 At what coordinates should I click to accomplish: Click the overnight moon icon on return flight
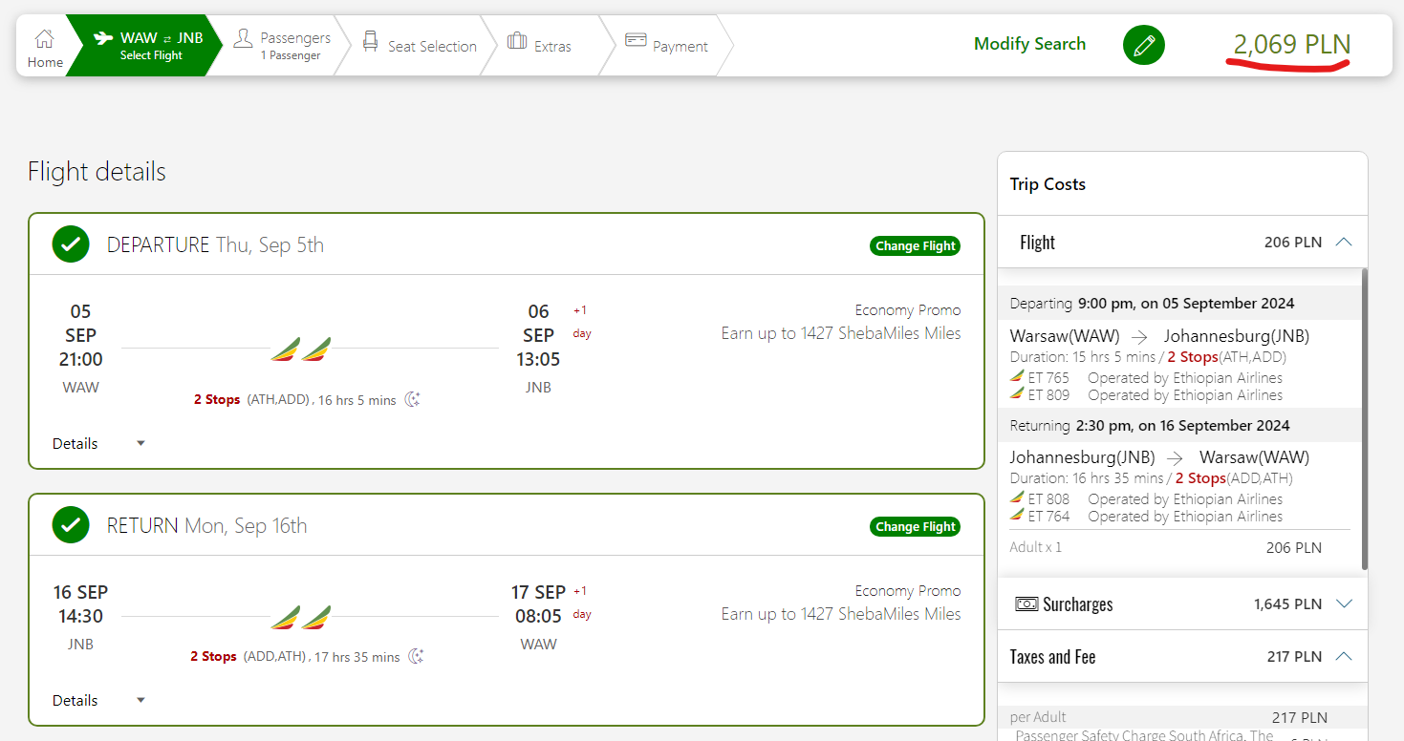coord(417,656)
